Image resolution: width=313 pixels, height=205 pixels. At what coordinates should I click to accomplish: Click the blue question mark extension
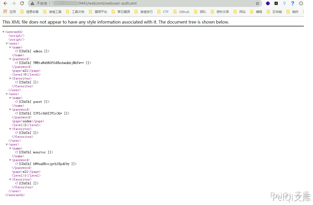click(293, 3)
